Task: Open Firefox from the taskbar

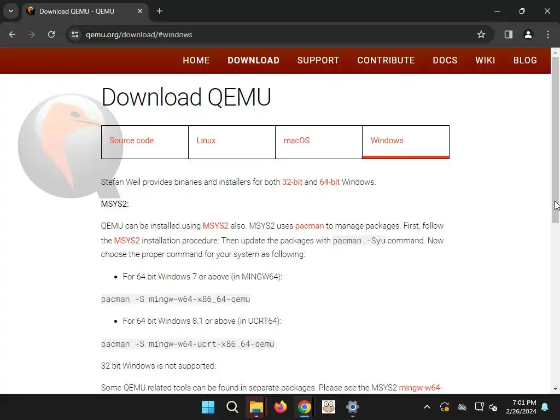Action: tap(281, 407)
